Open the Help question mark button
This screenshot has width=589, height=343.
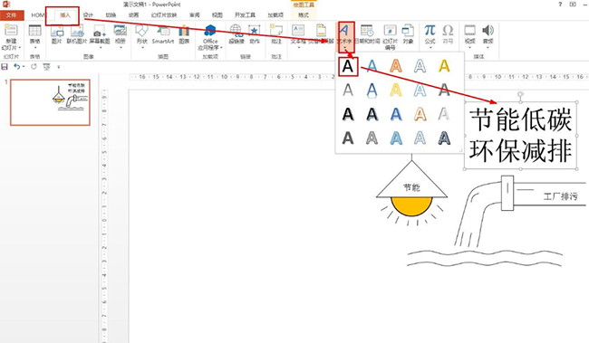point(560,5)
